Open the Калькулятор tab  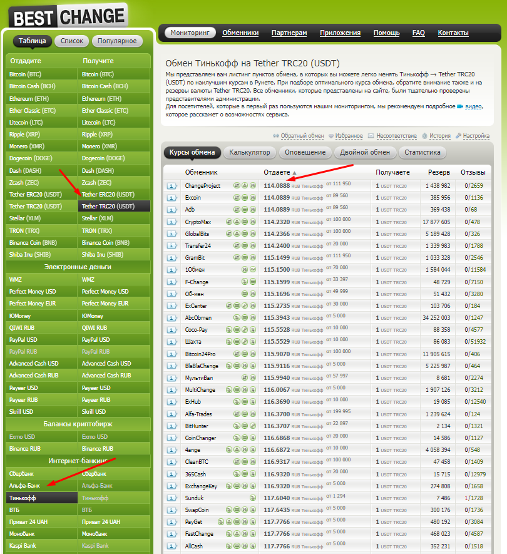tap(250, 152)
